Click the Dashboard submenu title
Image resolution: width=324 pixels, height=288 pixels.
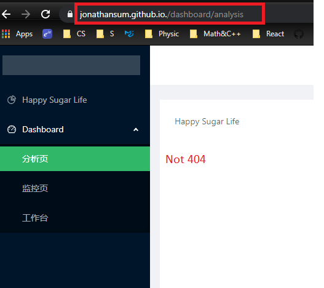[x=75, y=129]
